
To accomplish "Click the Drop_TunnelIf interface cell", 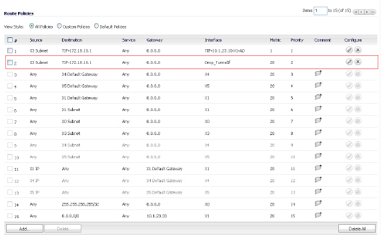I will pos(218,63).
